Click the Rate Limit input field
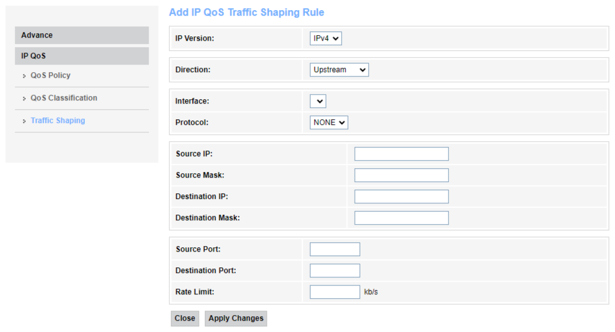 click(335, 292)
